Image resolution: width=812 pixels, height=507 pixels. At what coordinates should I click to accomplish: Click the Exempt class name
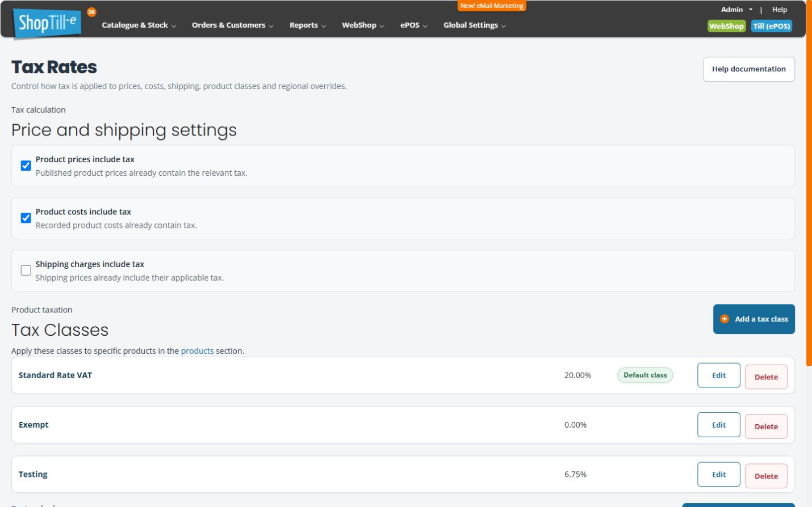(x=34, y=425)
